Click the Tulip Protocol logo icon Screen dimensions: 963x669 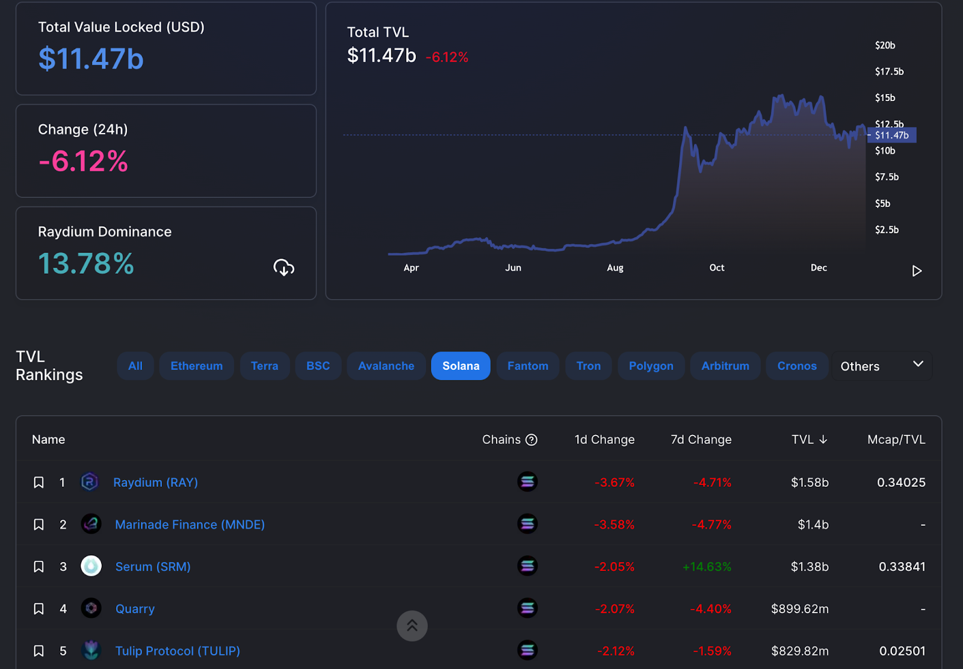[91, 650]
